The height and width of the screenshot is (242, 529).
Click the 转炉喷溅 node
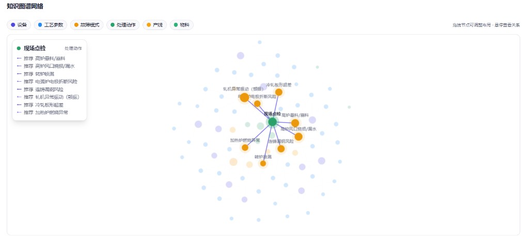(x=263, y=163)
